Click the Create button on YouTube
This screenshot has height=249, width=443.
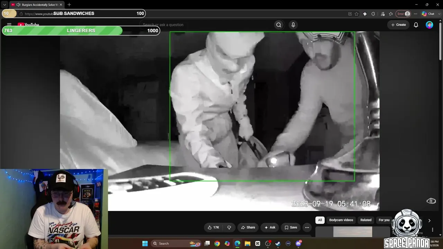click(x=398, y=25)
